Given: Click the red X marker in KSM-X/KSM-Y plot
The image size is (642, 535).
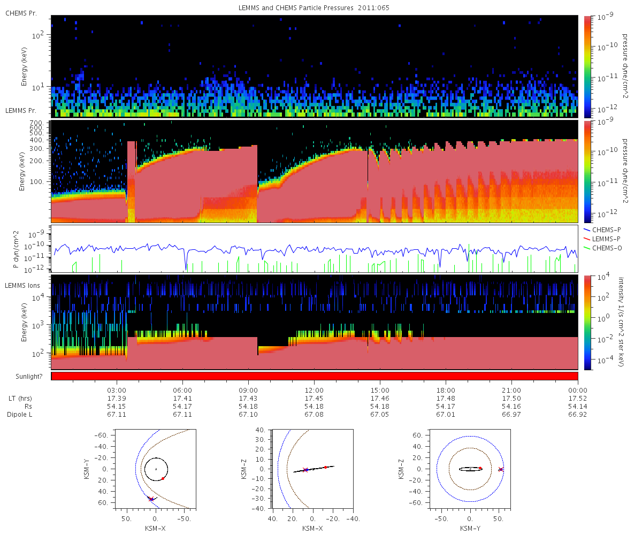Looking at the screenshot, I should pyautogui.click(x=151, y=499).
